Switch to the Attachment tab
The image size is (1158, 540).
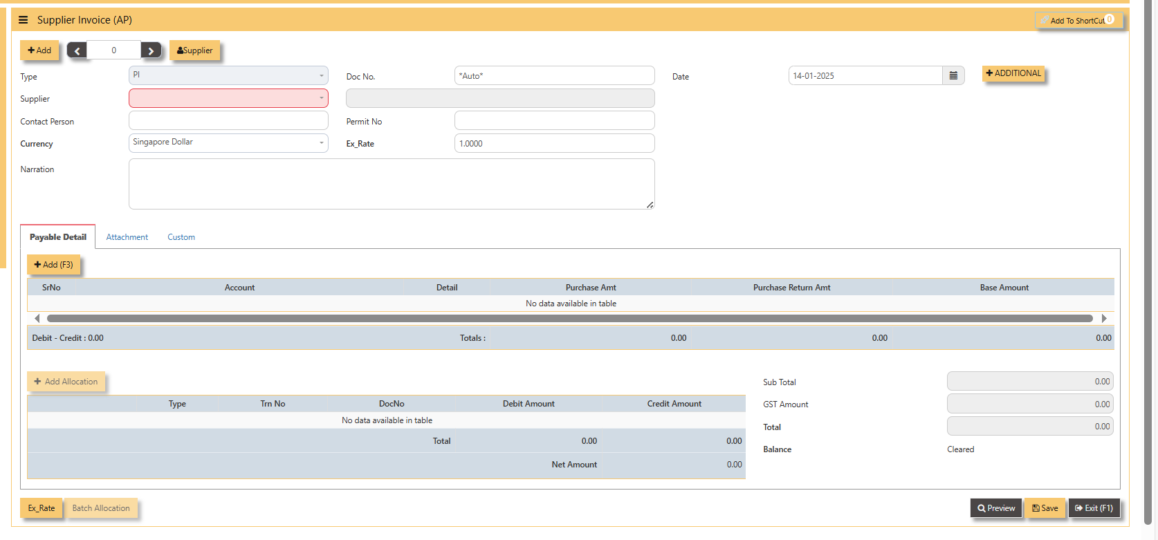point(127,237)
